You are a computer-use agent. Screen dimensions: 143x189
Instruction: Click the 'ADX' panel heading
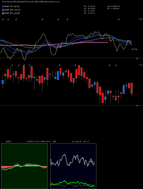[x=54, y=141]
